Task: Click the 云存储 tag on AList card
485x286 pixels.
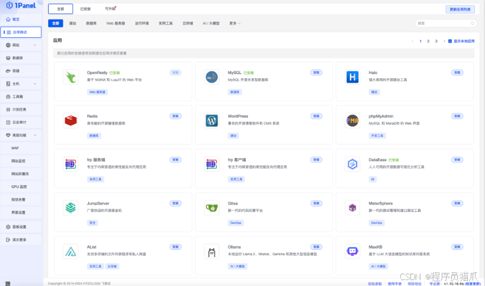Action: pyautogui.click(x=112, y=266)
